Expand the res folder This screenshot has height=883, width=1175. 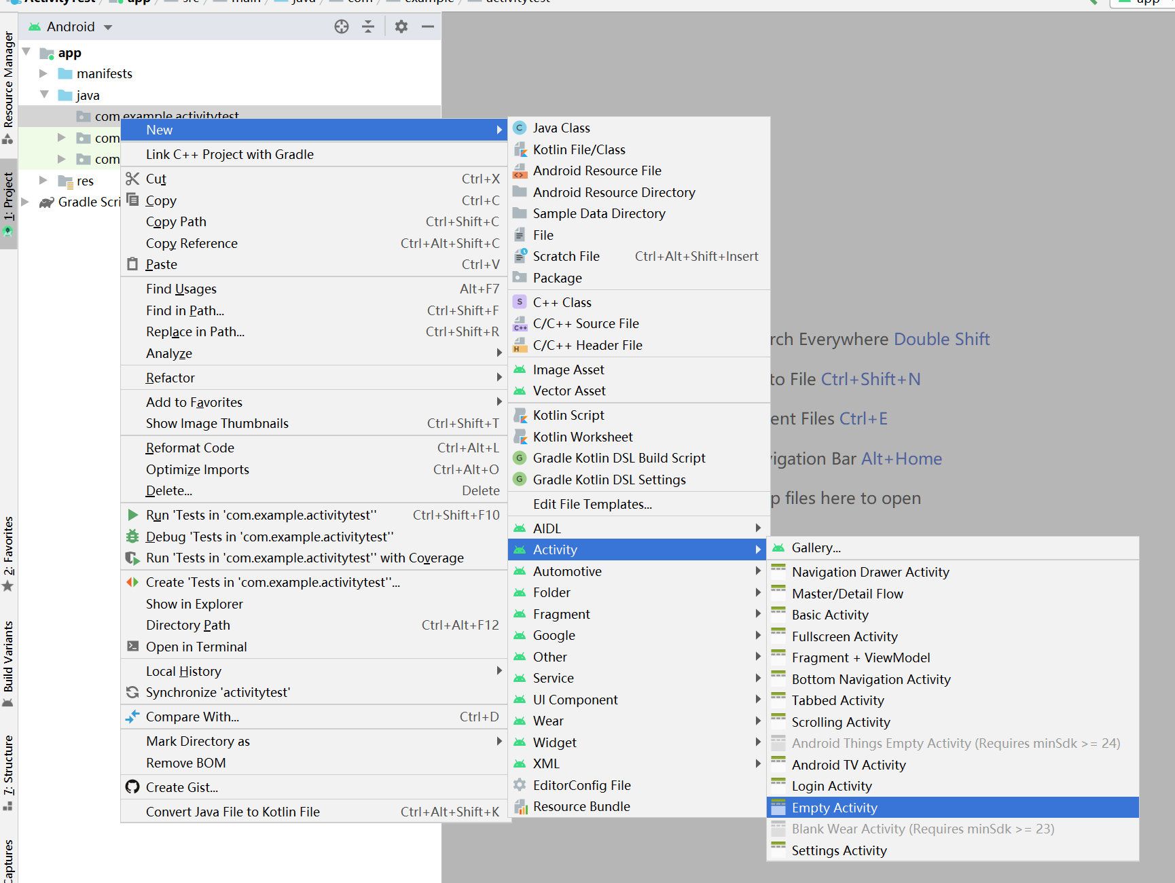[x=43, y=181]
